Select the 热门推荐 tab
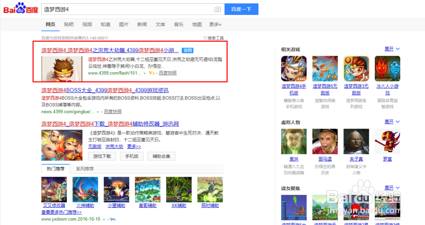This screenshot has width=425, height=225. (56, 169)
